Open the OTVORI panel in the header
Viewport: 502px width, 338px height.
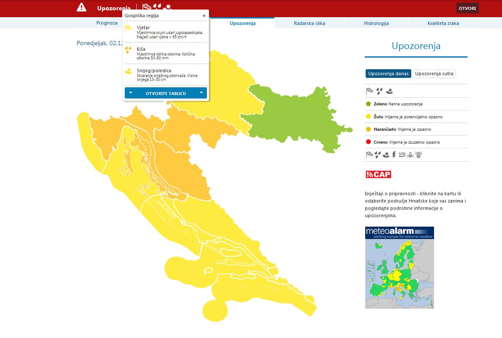(x=467, y=8)
